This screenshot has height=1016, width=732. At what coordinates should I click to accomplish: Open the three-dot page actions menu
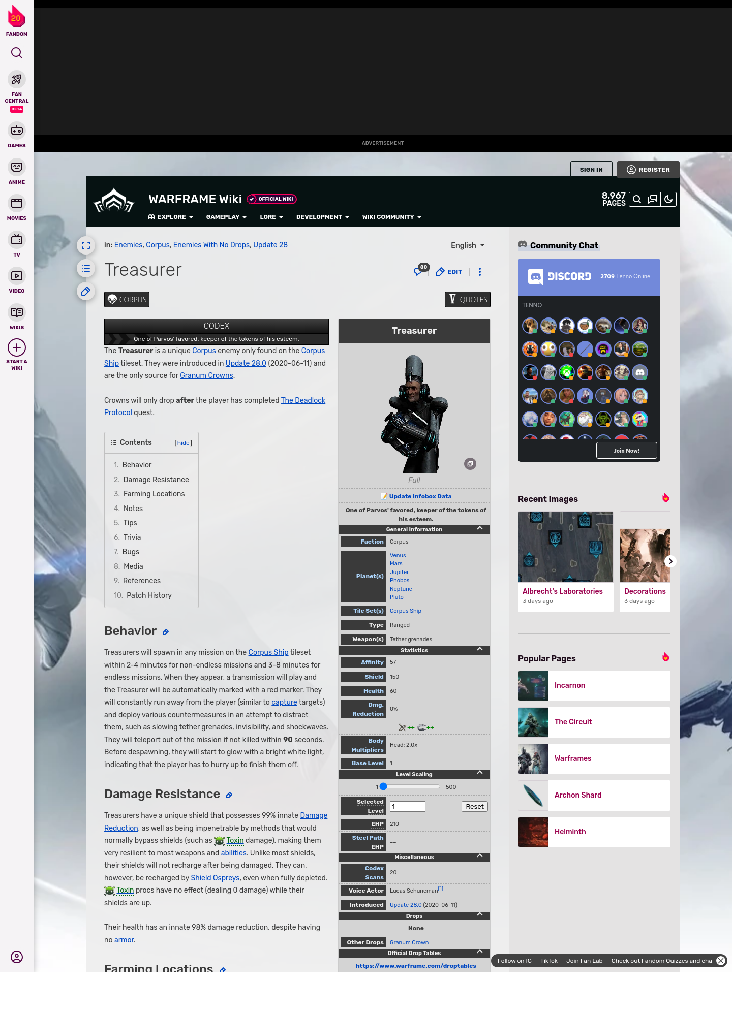480,272
